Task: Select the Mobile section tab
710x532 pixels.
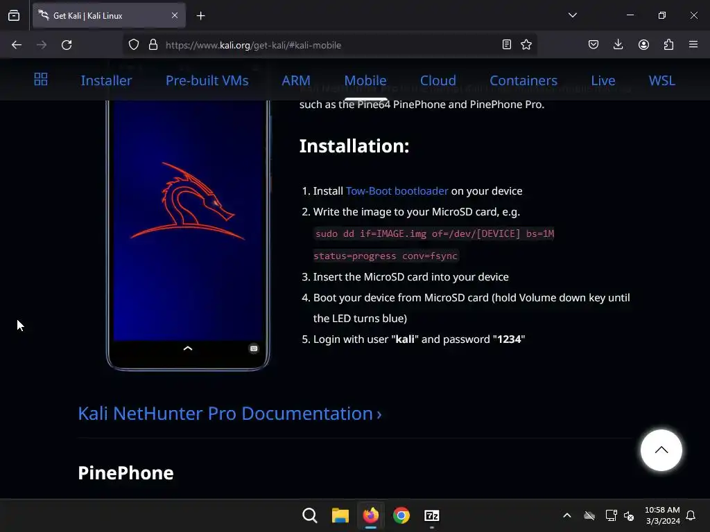Action: (x=365, y=80)
